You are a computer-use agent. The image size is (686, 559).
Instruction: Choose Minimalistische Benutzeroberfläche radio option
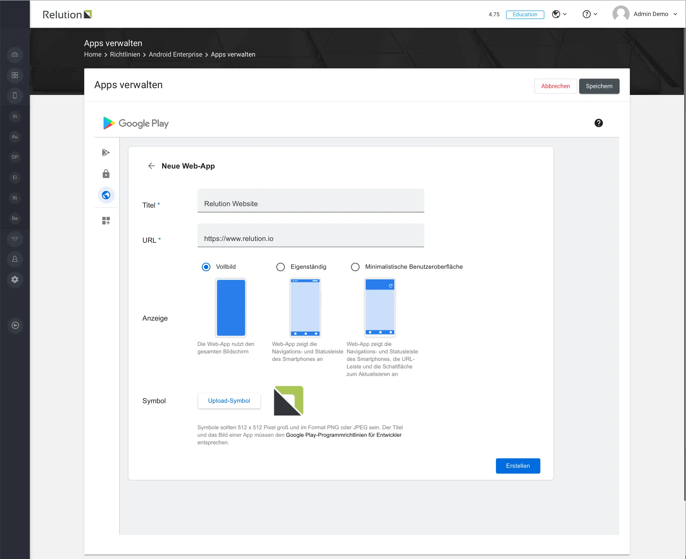tap(355, 267)
